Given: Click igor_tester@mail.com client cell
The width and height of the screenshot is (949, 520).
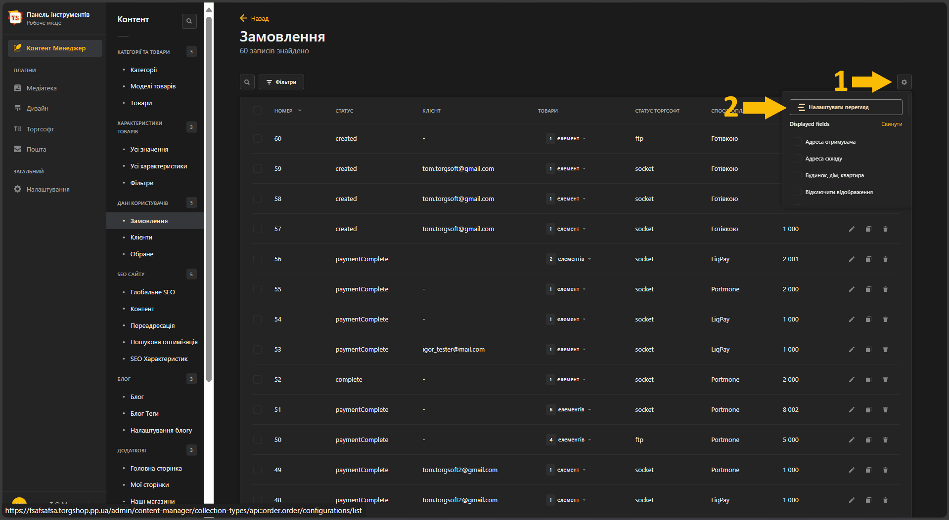Looking at the screenshot, I should click(x=453, y=350).
